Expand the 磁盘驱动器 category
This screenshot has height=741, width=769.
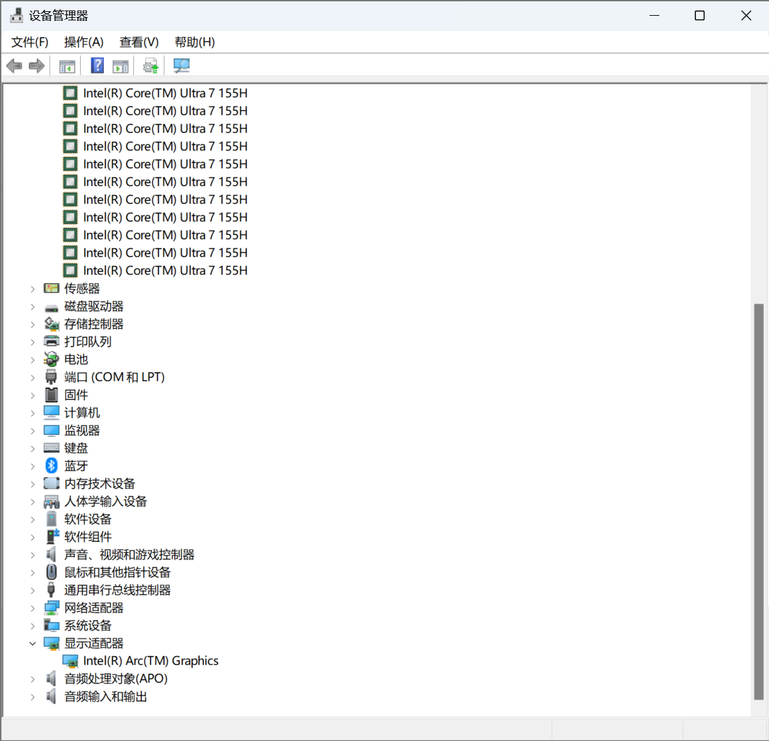coord(32,307)
